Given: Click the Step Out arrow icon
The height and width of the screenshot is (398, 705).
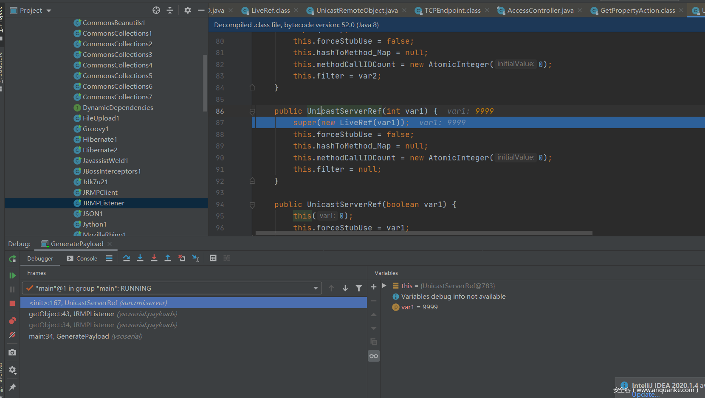Looking at the screenshot, I should [x=168, y=258].
